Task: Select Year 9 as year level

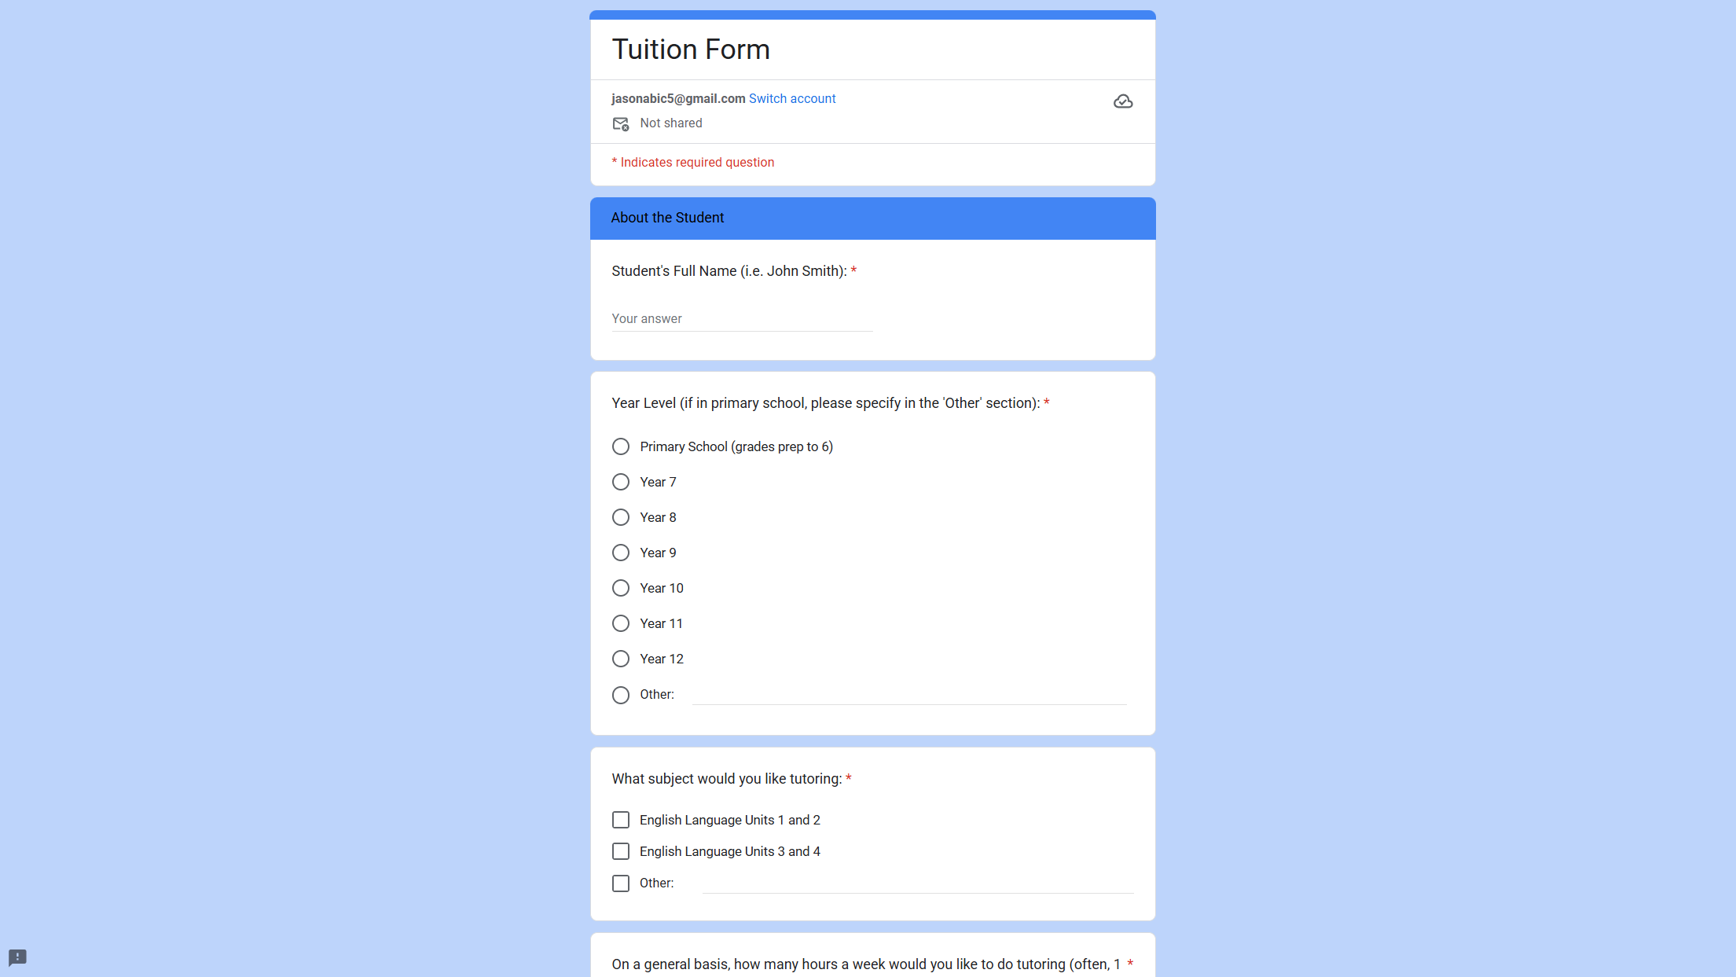Action: point(621,553)
